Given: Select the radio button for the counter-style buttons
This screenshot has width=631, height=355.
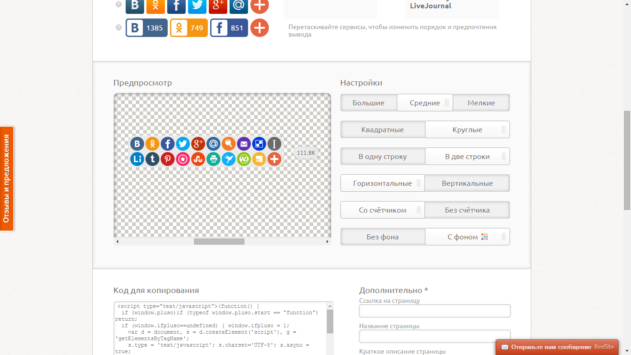Looking at the screenshot, I should (x=119, y=27).
